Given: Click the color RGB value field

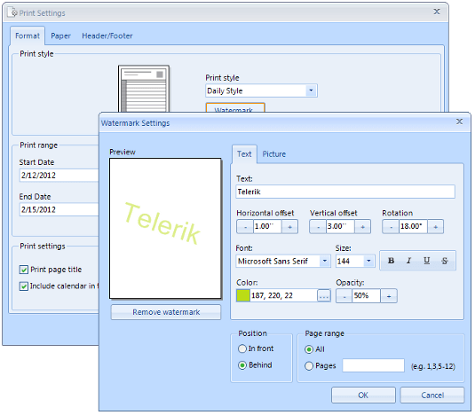Looking at the screenshot, I should point(283,296).
